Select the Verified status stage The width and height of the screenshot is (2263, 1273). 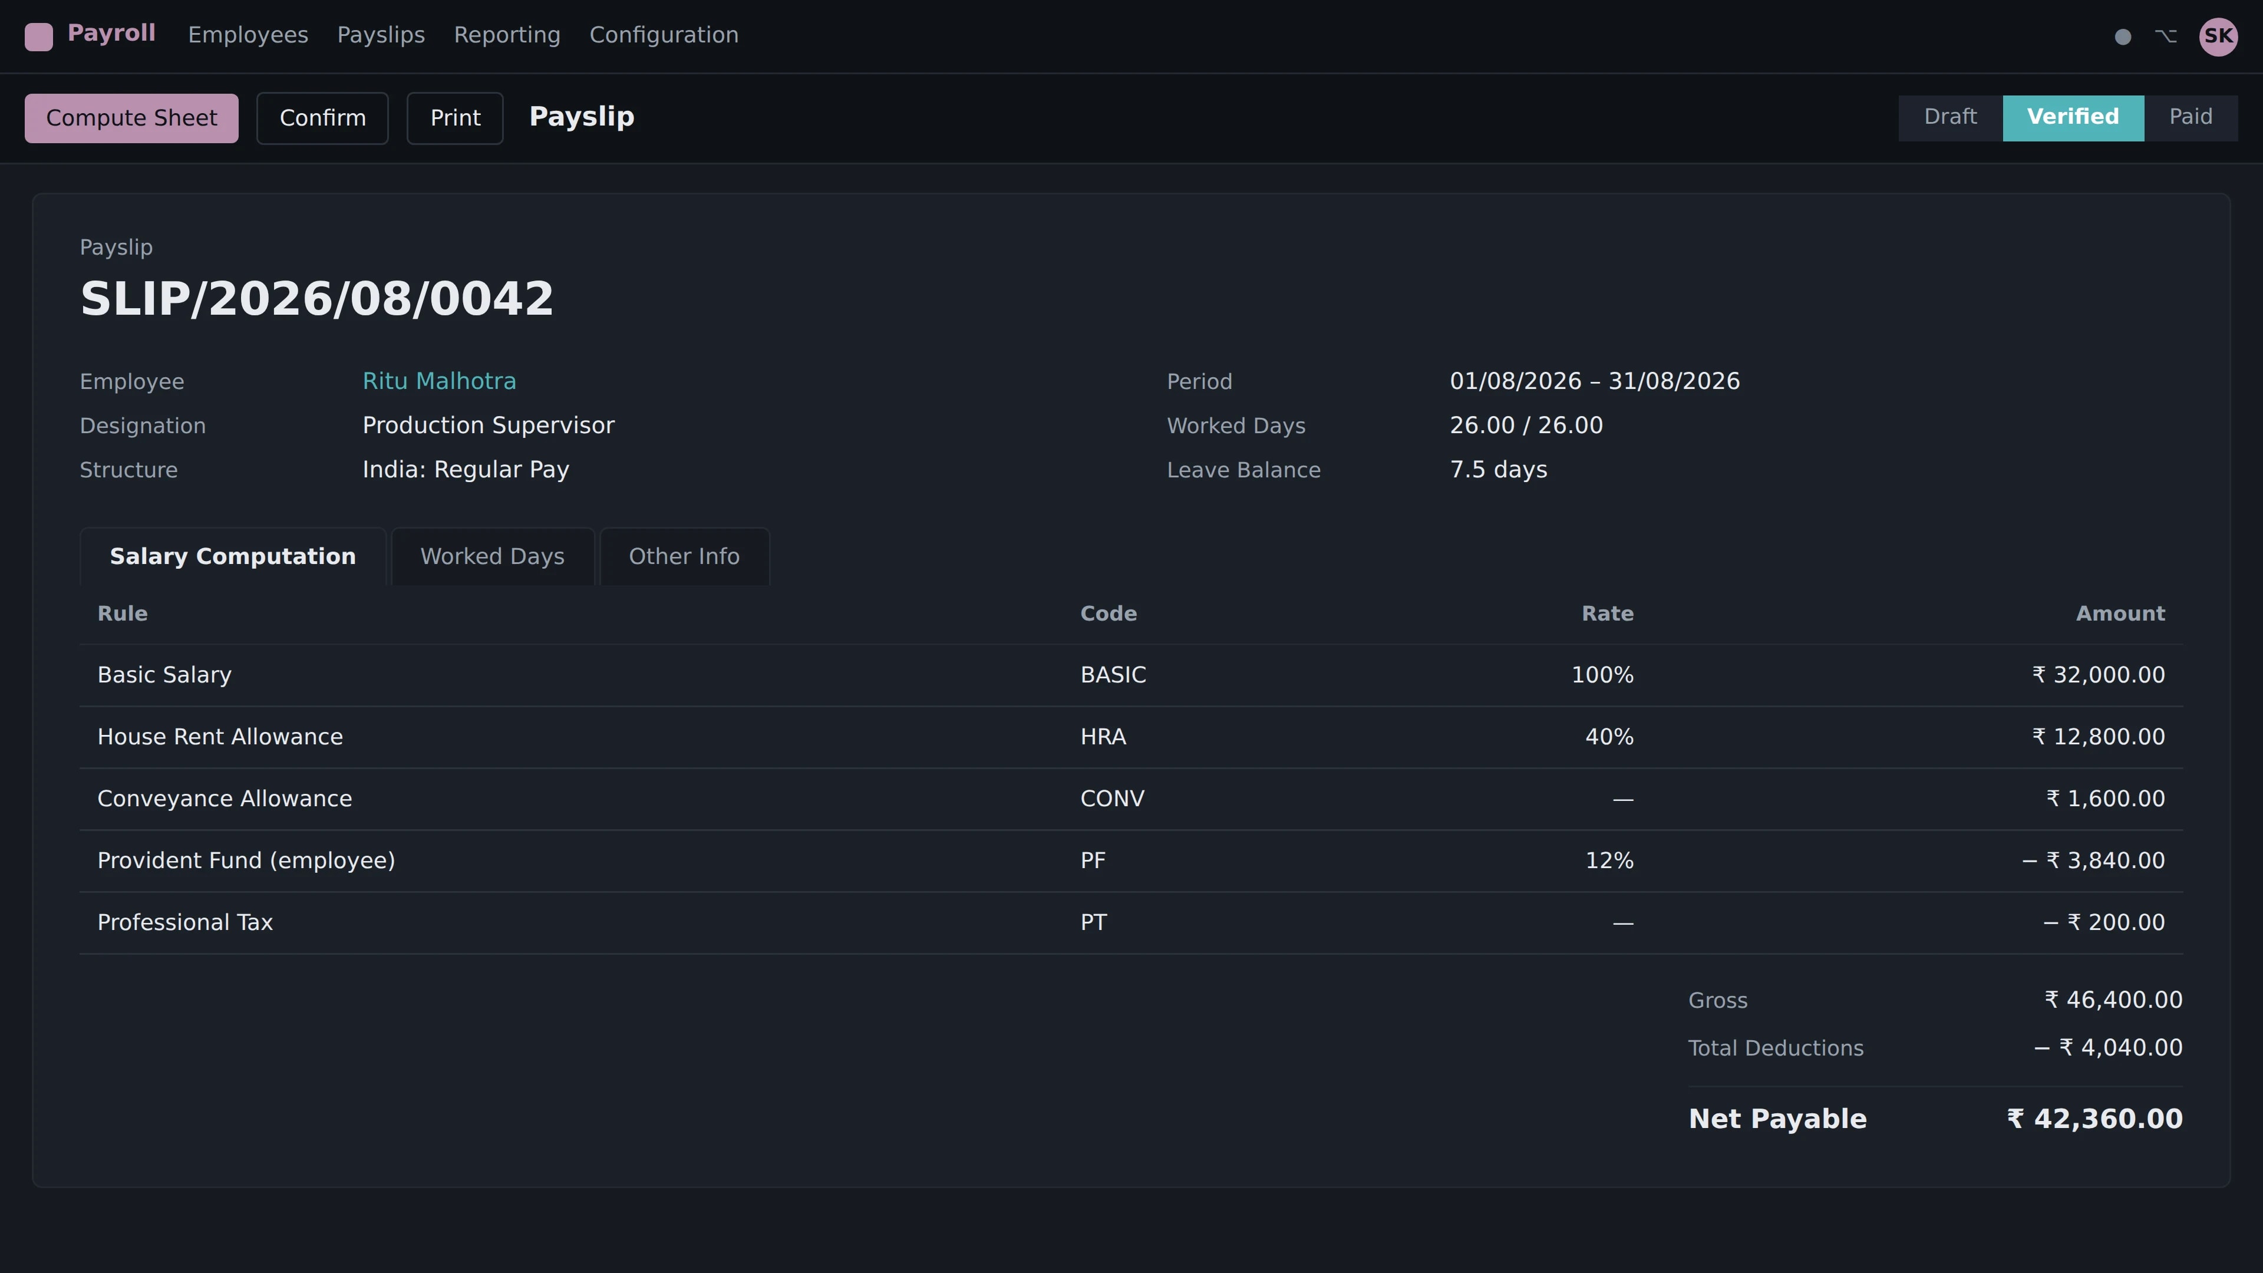coord(2073,118)
